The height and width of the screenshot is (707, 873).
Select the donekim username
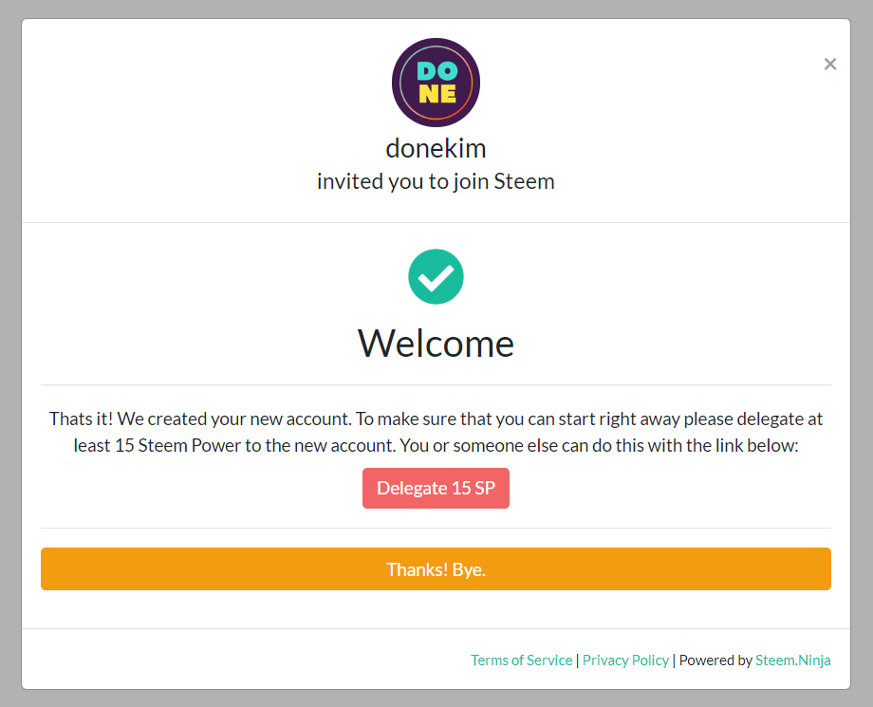436,148
